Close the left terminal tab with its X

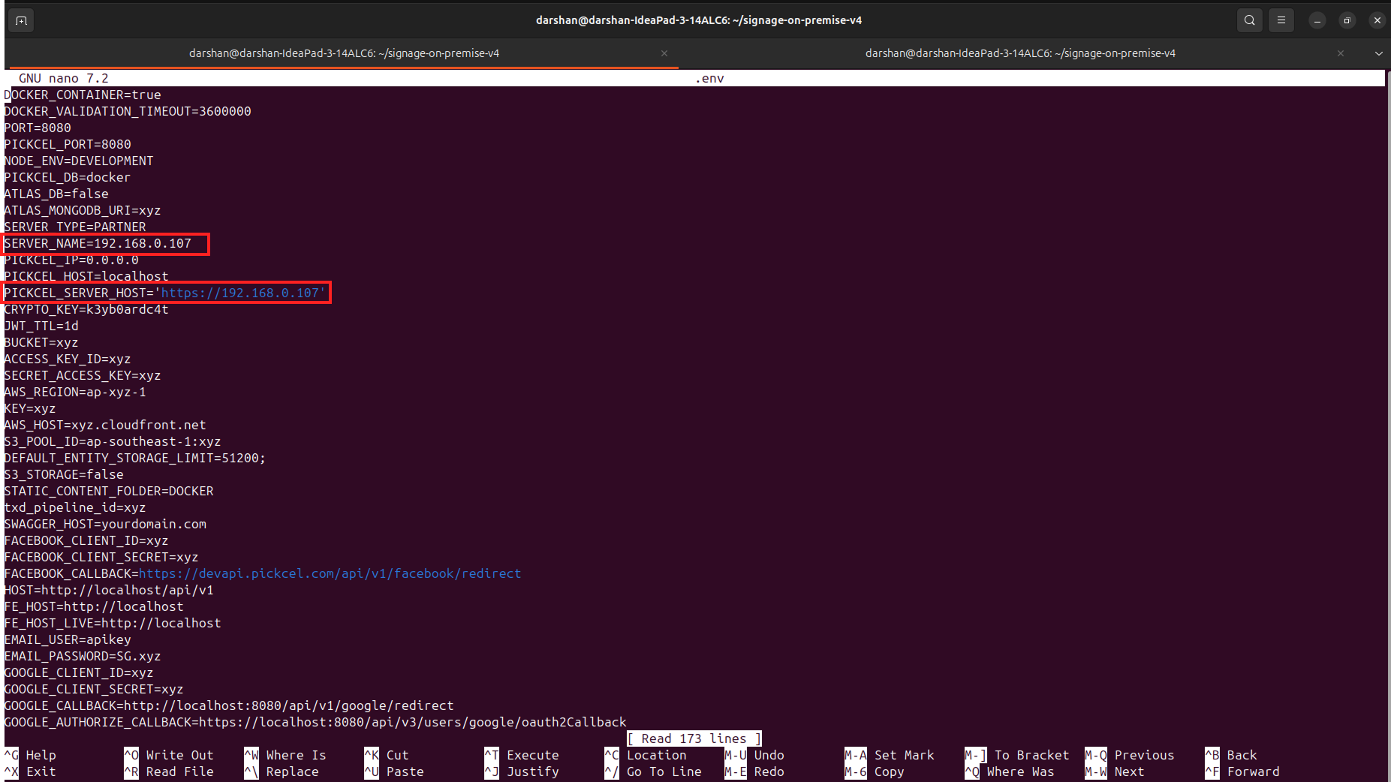[664, 53]
